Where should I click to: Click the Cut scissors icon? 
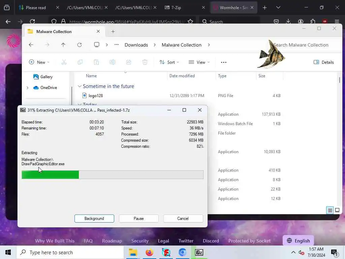coord(64,62)
